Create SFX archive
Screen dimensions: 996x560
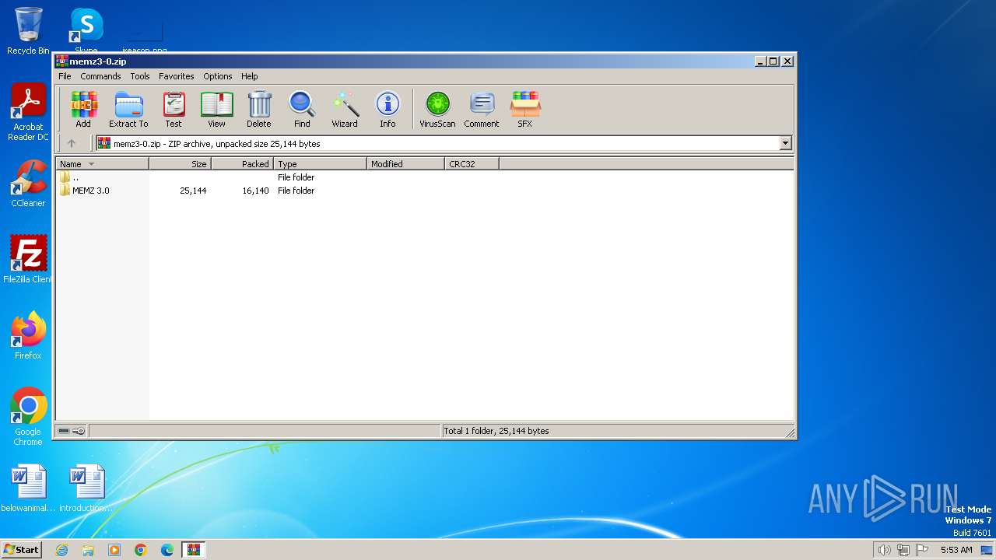tap(525, 109)
